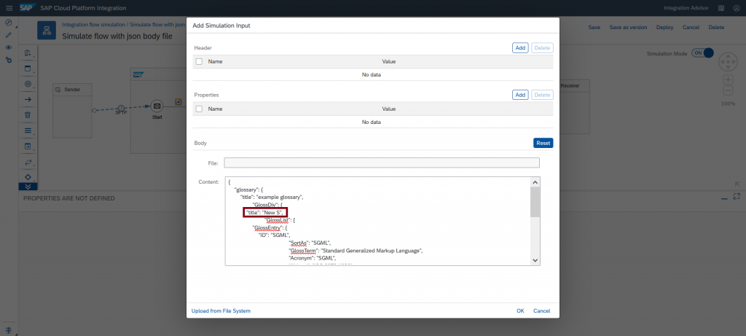This screenshot has height=336, width=746.
Task: Click the Content scrollbar down arrow
Action: point(535,260)
